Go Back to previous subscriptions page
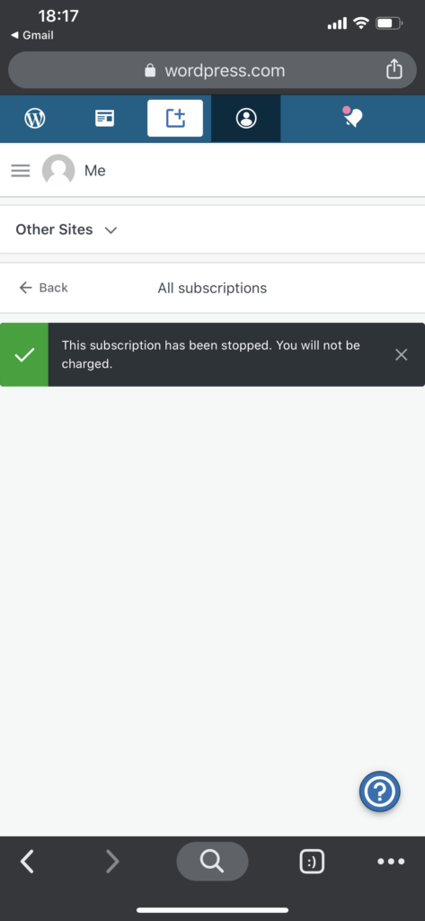 pos(43,288)
